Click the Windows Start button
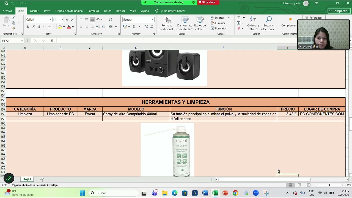Screen dimensions: 352x198 (x=82, y=193)
